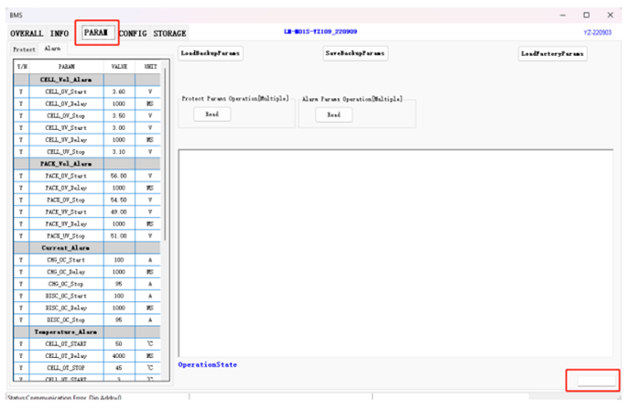629x412 pixels.
Task: Click Read under Protect Params Operation
Action: [x=211, y=114]
